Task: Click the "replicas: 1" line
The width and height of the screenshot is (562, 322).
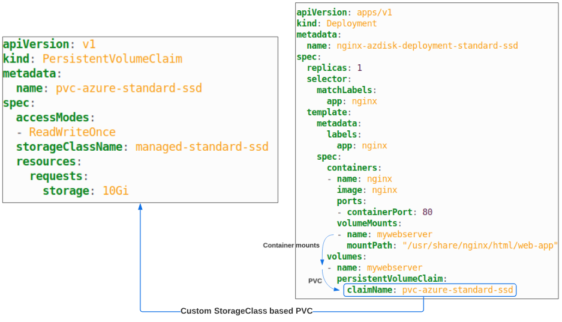Action: coord(334,68)
